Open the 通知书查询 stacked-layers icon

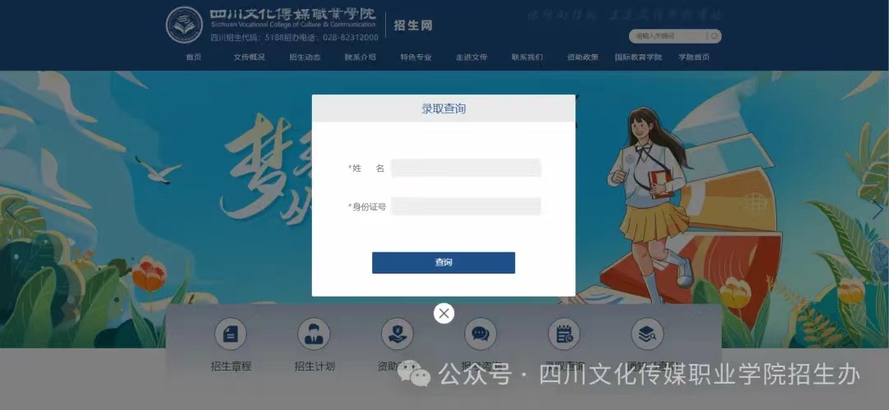tap(648, 334)
